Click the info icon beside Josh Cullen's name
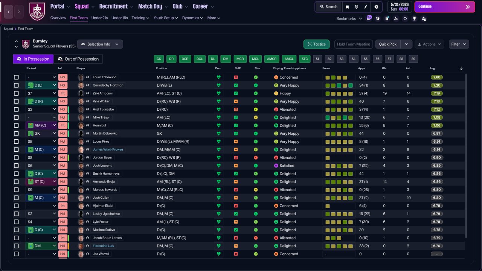 click(x=88, y=198)
